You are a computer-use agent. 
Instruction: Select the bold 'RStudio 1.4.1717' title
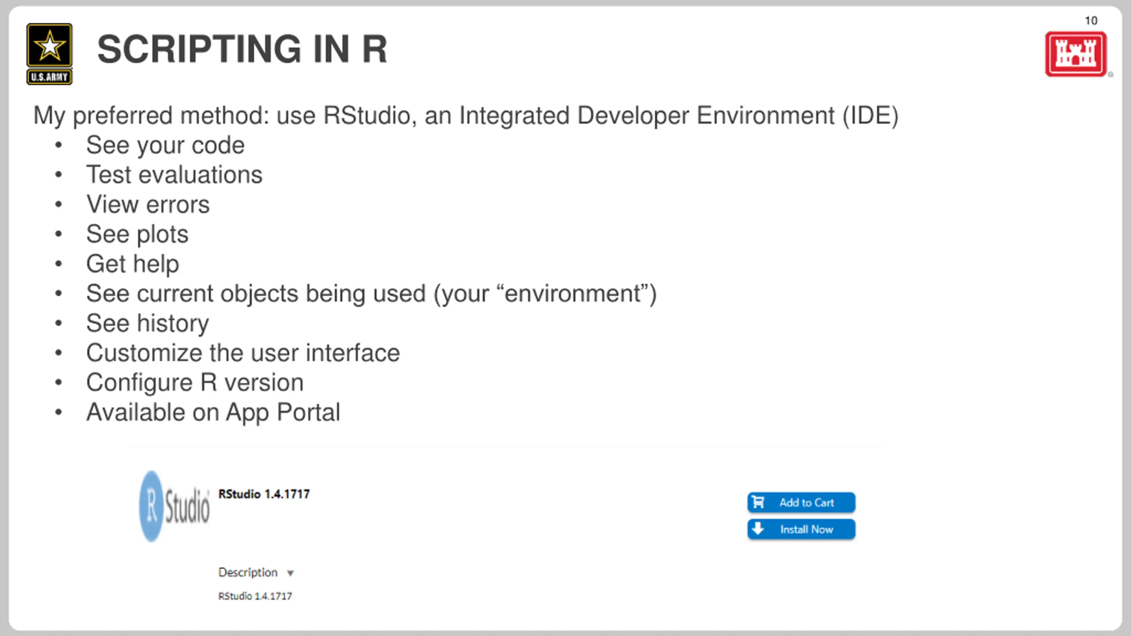pyautogui.click(x=264, y=494)
